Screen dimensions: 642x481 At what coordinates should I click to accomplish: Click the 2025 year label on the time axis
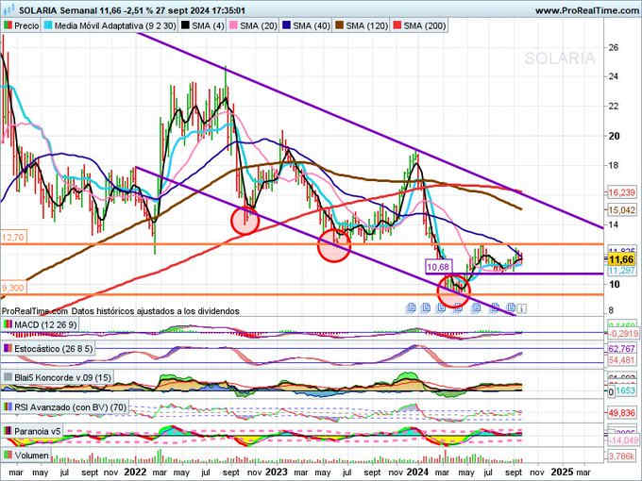coord(562,472)
